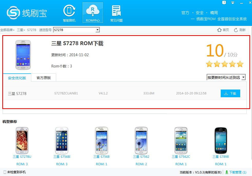Image resolution: width=252 pixels, height=176 pixels.
Task: Expand the S7278 model selection dropdown
Action: click(x=97, y=30)
